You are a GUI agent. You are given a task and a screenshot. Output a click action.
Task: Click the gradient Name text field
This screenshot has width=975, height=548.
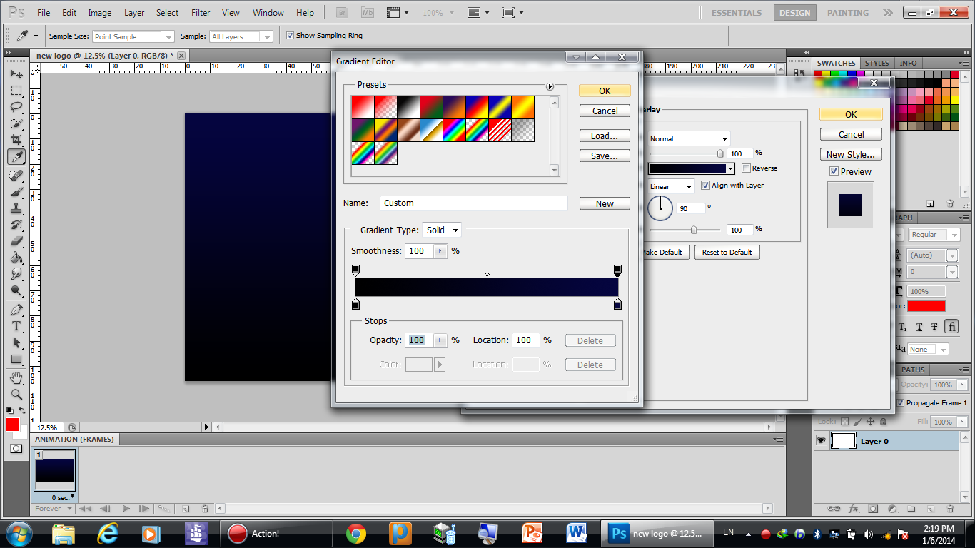coord(473,203)
